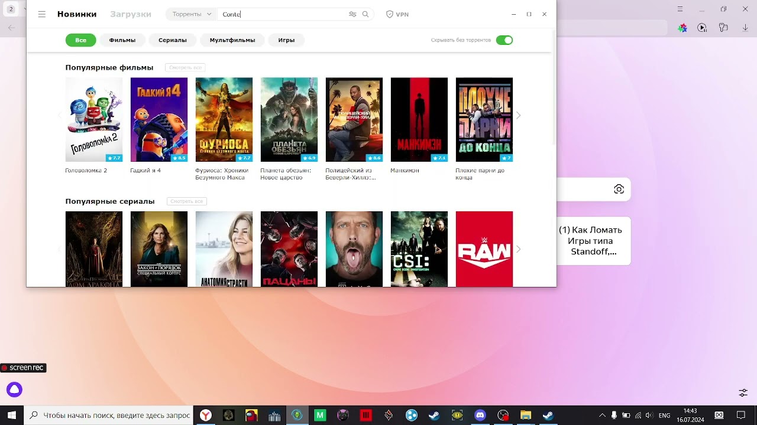Open the hamburger menu in MediaGet
This screenshot has width=757, height=425.
pyautogui.click(x=41, y=14)
